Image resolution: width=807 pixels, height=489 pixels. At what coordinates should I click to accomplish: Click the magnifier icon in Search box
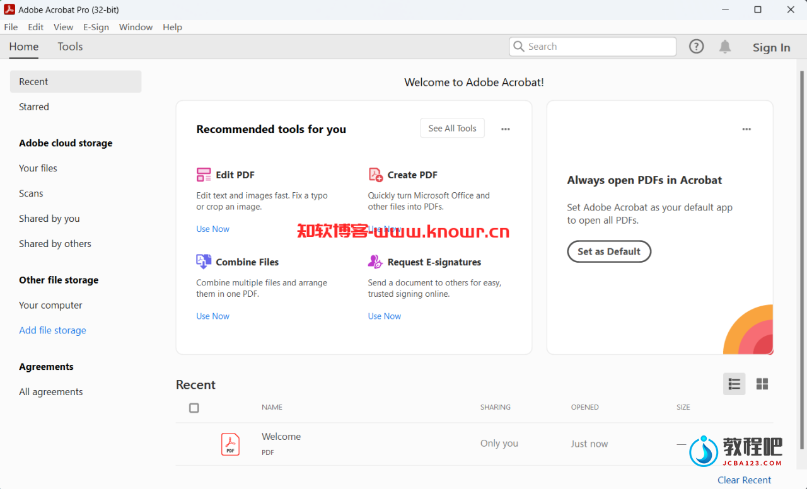(519, 46)
